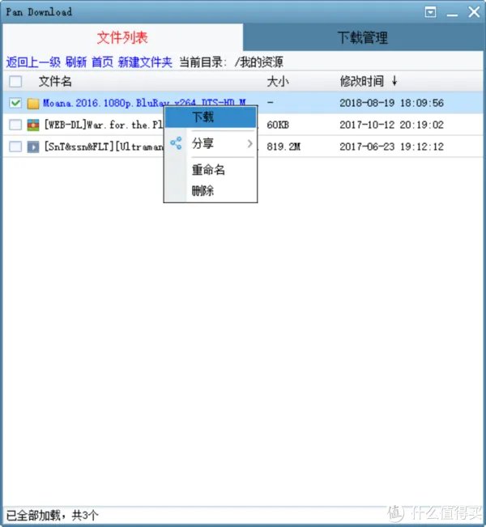
Task: Click the share icon in the context menu
Action: click(x=176, y=143)
